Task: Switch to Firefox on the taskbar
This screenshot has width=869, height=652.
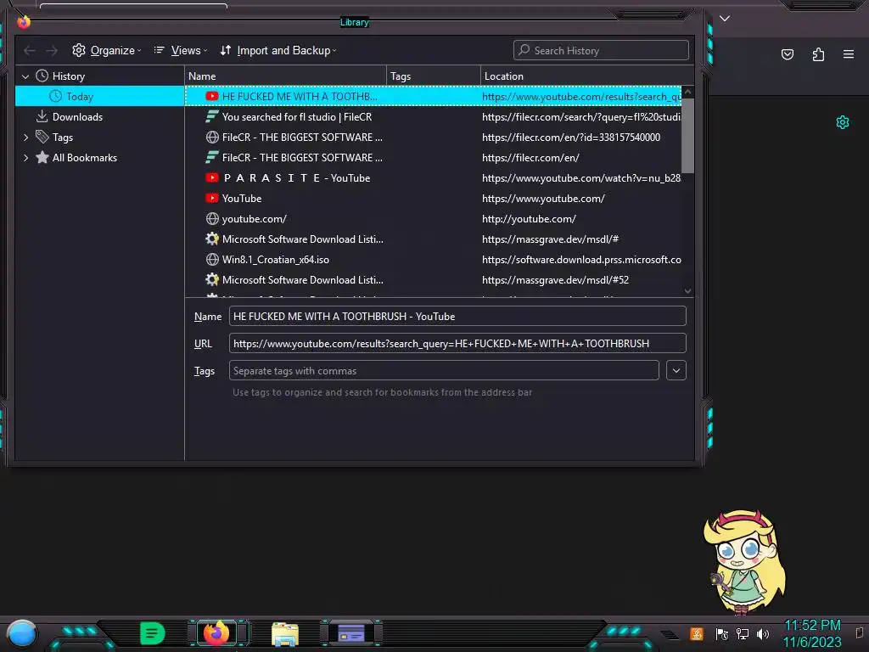Action: [216, 633]
